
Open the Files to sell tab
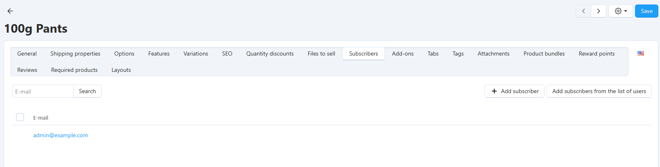tap(321, 53)
